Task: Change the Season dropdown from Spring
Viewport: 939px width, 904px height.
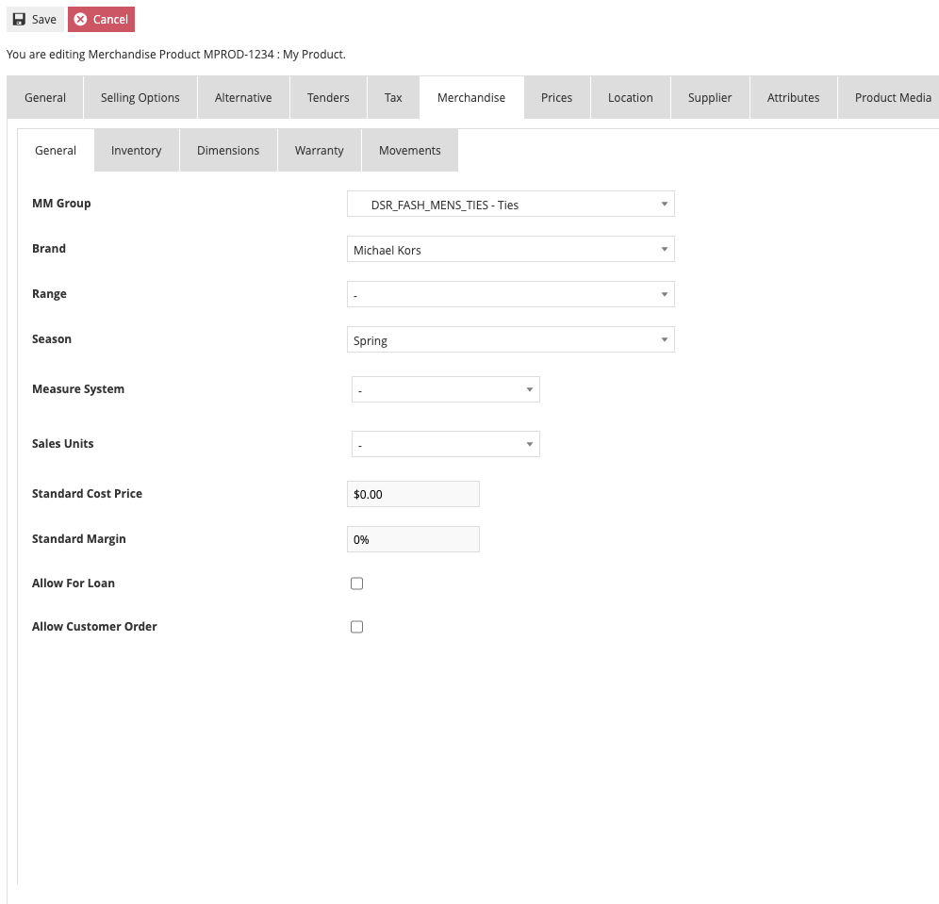Action: (511, 339)
